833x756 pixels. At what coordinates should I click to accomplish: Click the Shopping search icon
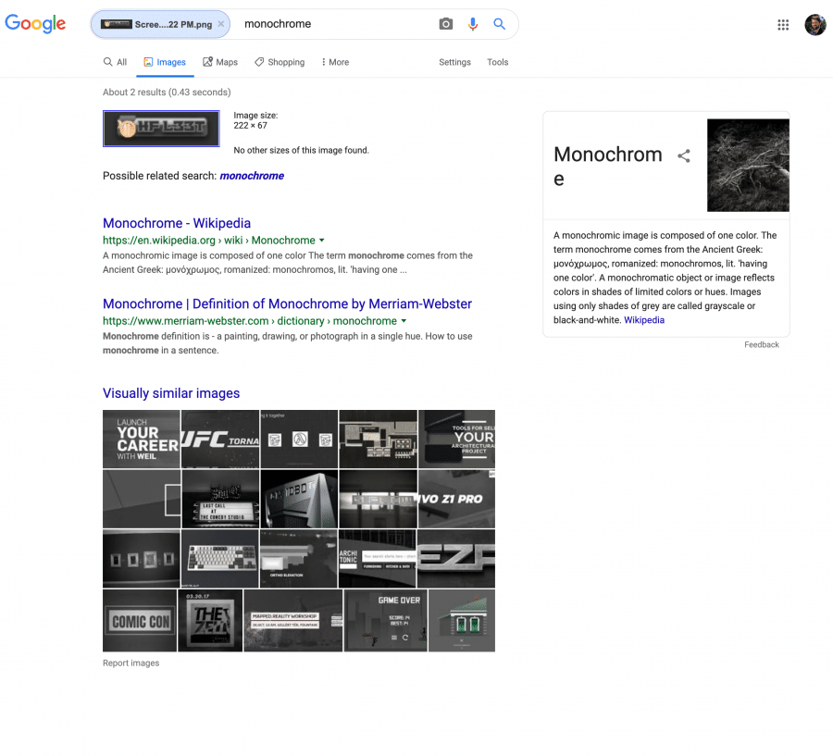(x=259, y=61)
